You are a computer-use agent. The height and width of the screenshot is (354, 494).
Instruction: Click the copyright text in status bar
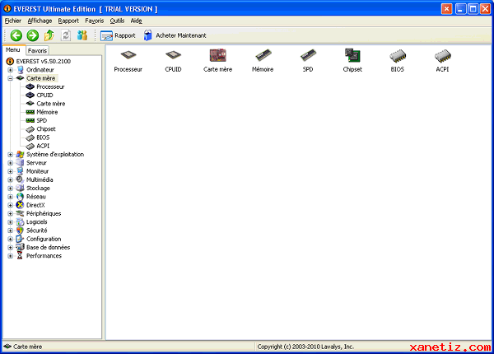click(305, 347)
